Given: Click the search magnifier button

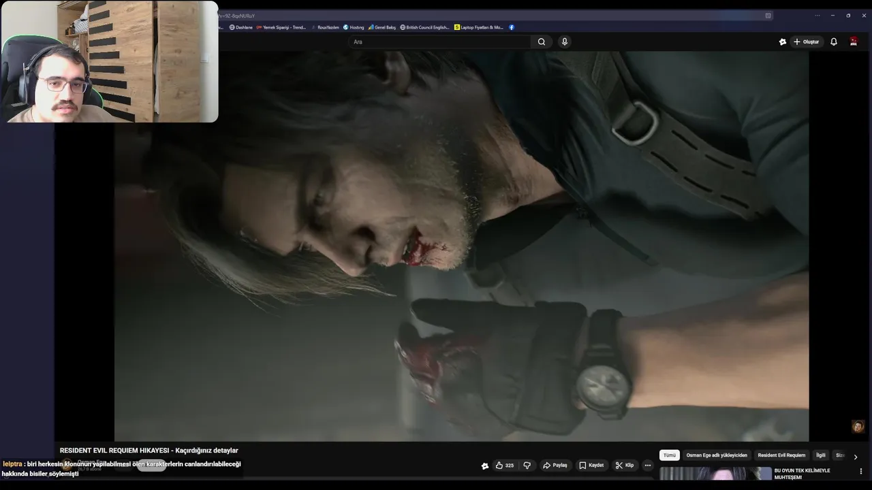Looking at the screenshot, I should pos(542,42).
